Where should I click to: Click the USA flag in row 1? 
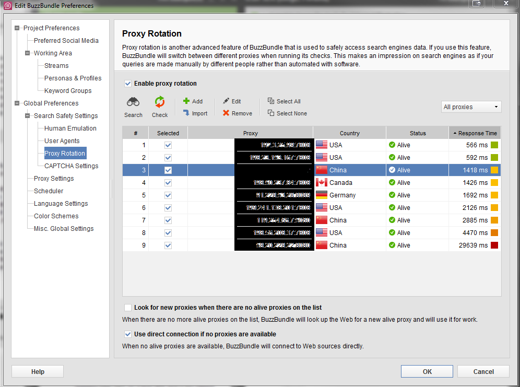[x=322, y=145]
